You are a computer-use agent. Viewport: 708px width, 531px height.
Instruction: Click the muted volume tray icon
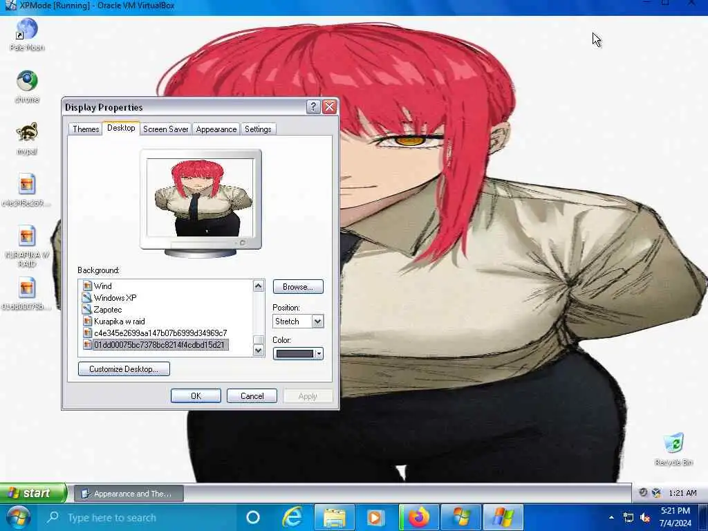coord(646,517)
